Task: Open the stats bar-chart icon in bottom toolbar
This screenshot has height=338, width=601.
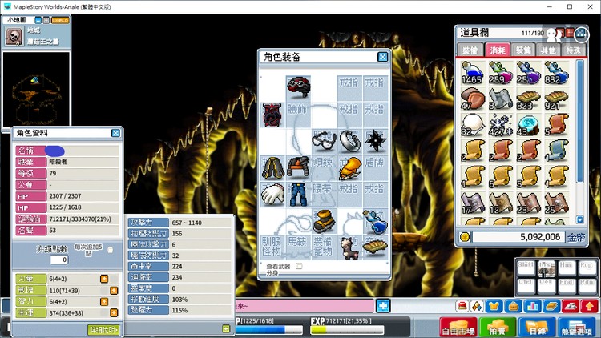Action: coord(532,306)
